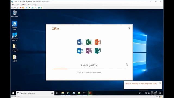Open the Action menu

[18, 5]
